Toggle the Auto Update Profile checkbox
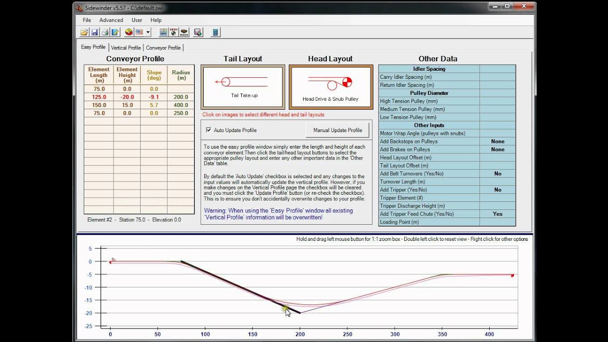 pos(209,130)
